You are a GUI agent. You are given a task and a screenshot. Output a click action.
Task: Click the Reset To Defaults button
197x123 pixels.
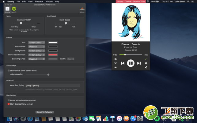point(44,112)
